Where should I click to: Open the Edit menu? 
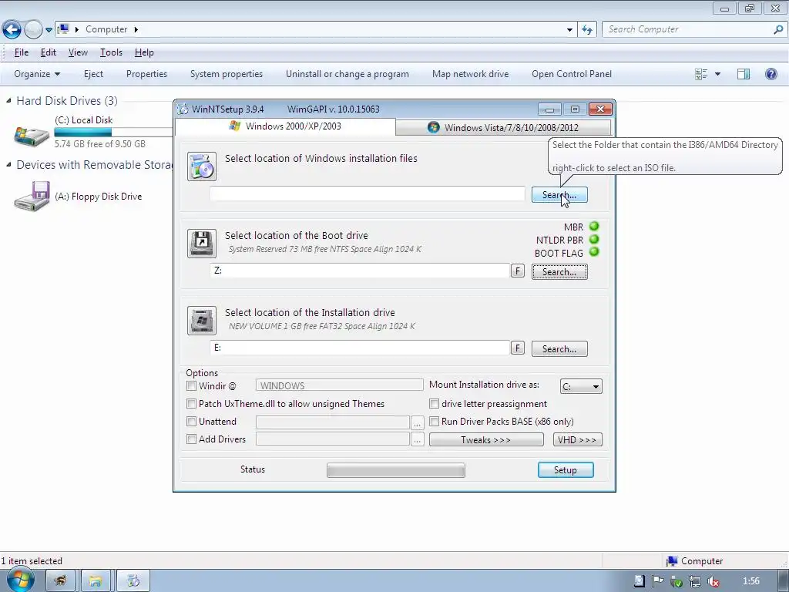(49, 52)
